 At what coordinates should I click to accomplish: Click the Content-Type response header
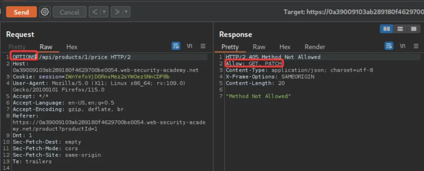pos(299,70)
